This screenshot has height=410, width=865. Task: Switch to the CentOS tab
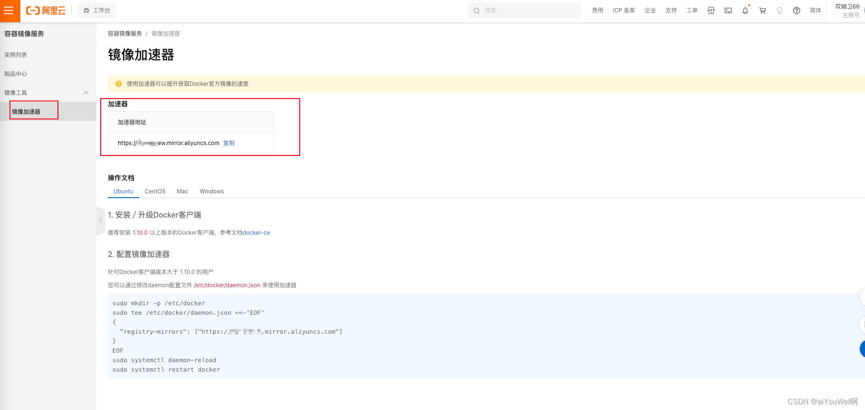[155, 191]
